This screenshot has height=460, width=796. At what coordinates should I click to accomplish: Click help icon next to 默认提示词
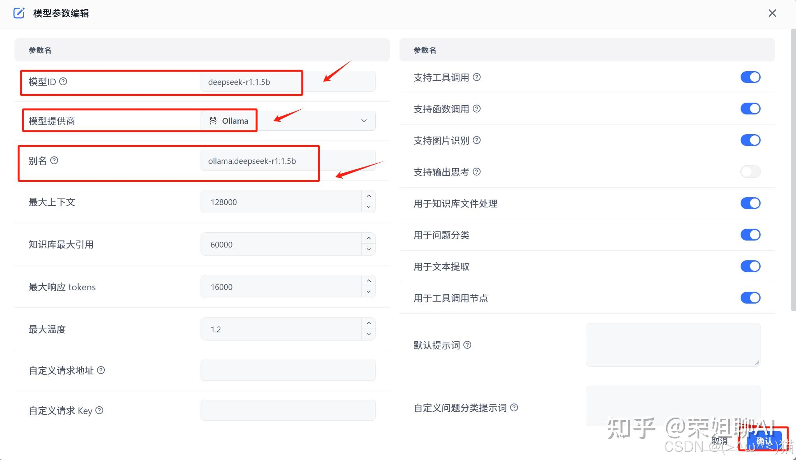pyautogui.click(x=467, y=345)
